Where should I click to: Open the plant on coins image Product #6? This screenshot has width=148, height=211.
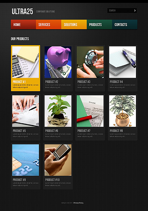tap(58, 111)
